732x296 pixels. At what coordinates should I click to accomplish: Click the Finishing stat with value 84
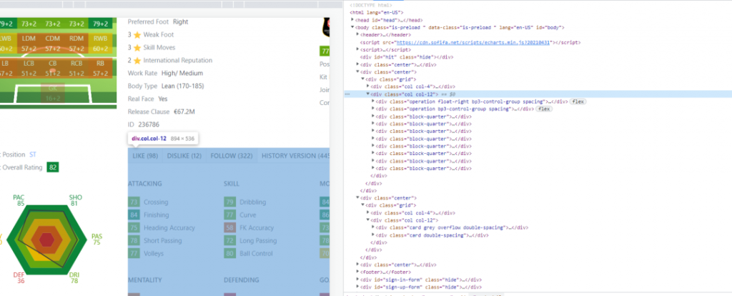click(x=149, y=215)
